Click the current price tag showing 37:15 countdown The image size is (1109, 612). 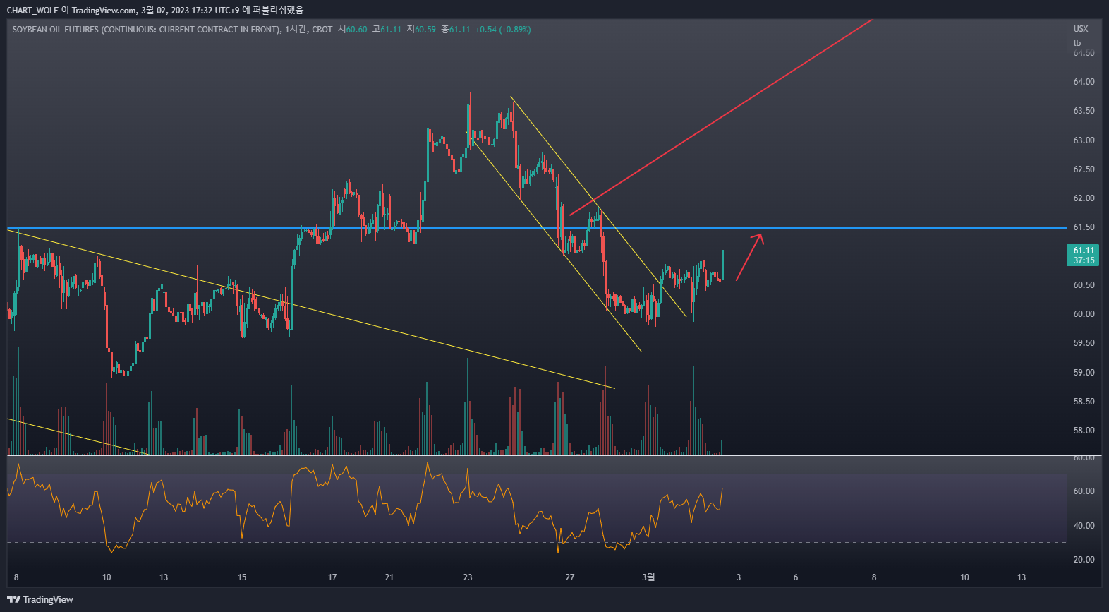tap(1084, 256)
